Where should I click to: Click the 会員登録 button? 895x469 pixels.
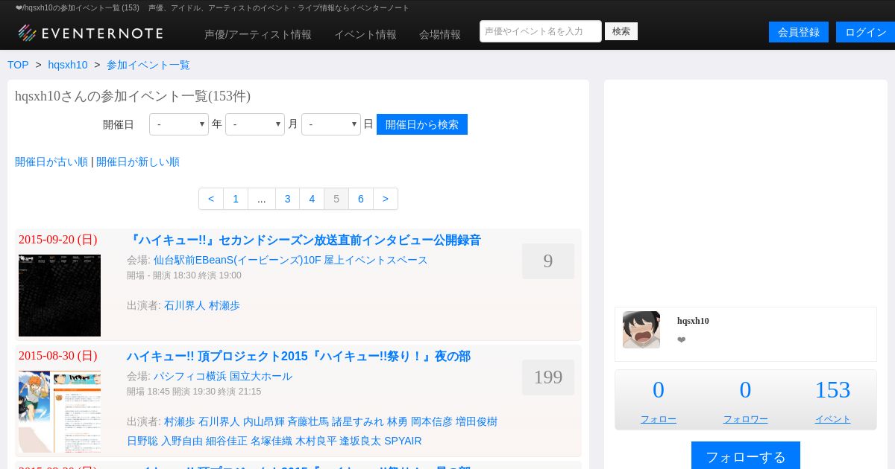click(799, 32)
